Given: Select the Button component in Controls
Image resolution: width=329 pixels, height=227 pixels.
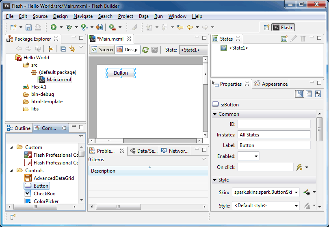Looking at the screenshot, I should point(37,186).
